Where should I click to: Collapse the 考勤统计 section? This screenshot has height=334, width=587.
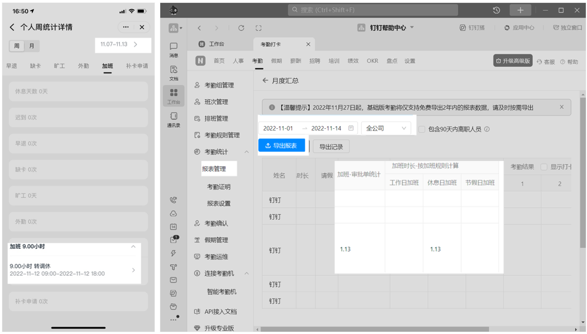246,152
